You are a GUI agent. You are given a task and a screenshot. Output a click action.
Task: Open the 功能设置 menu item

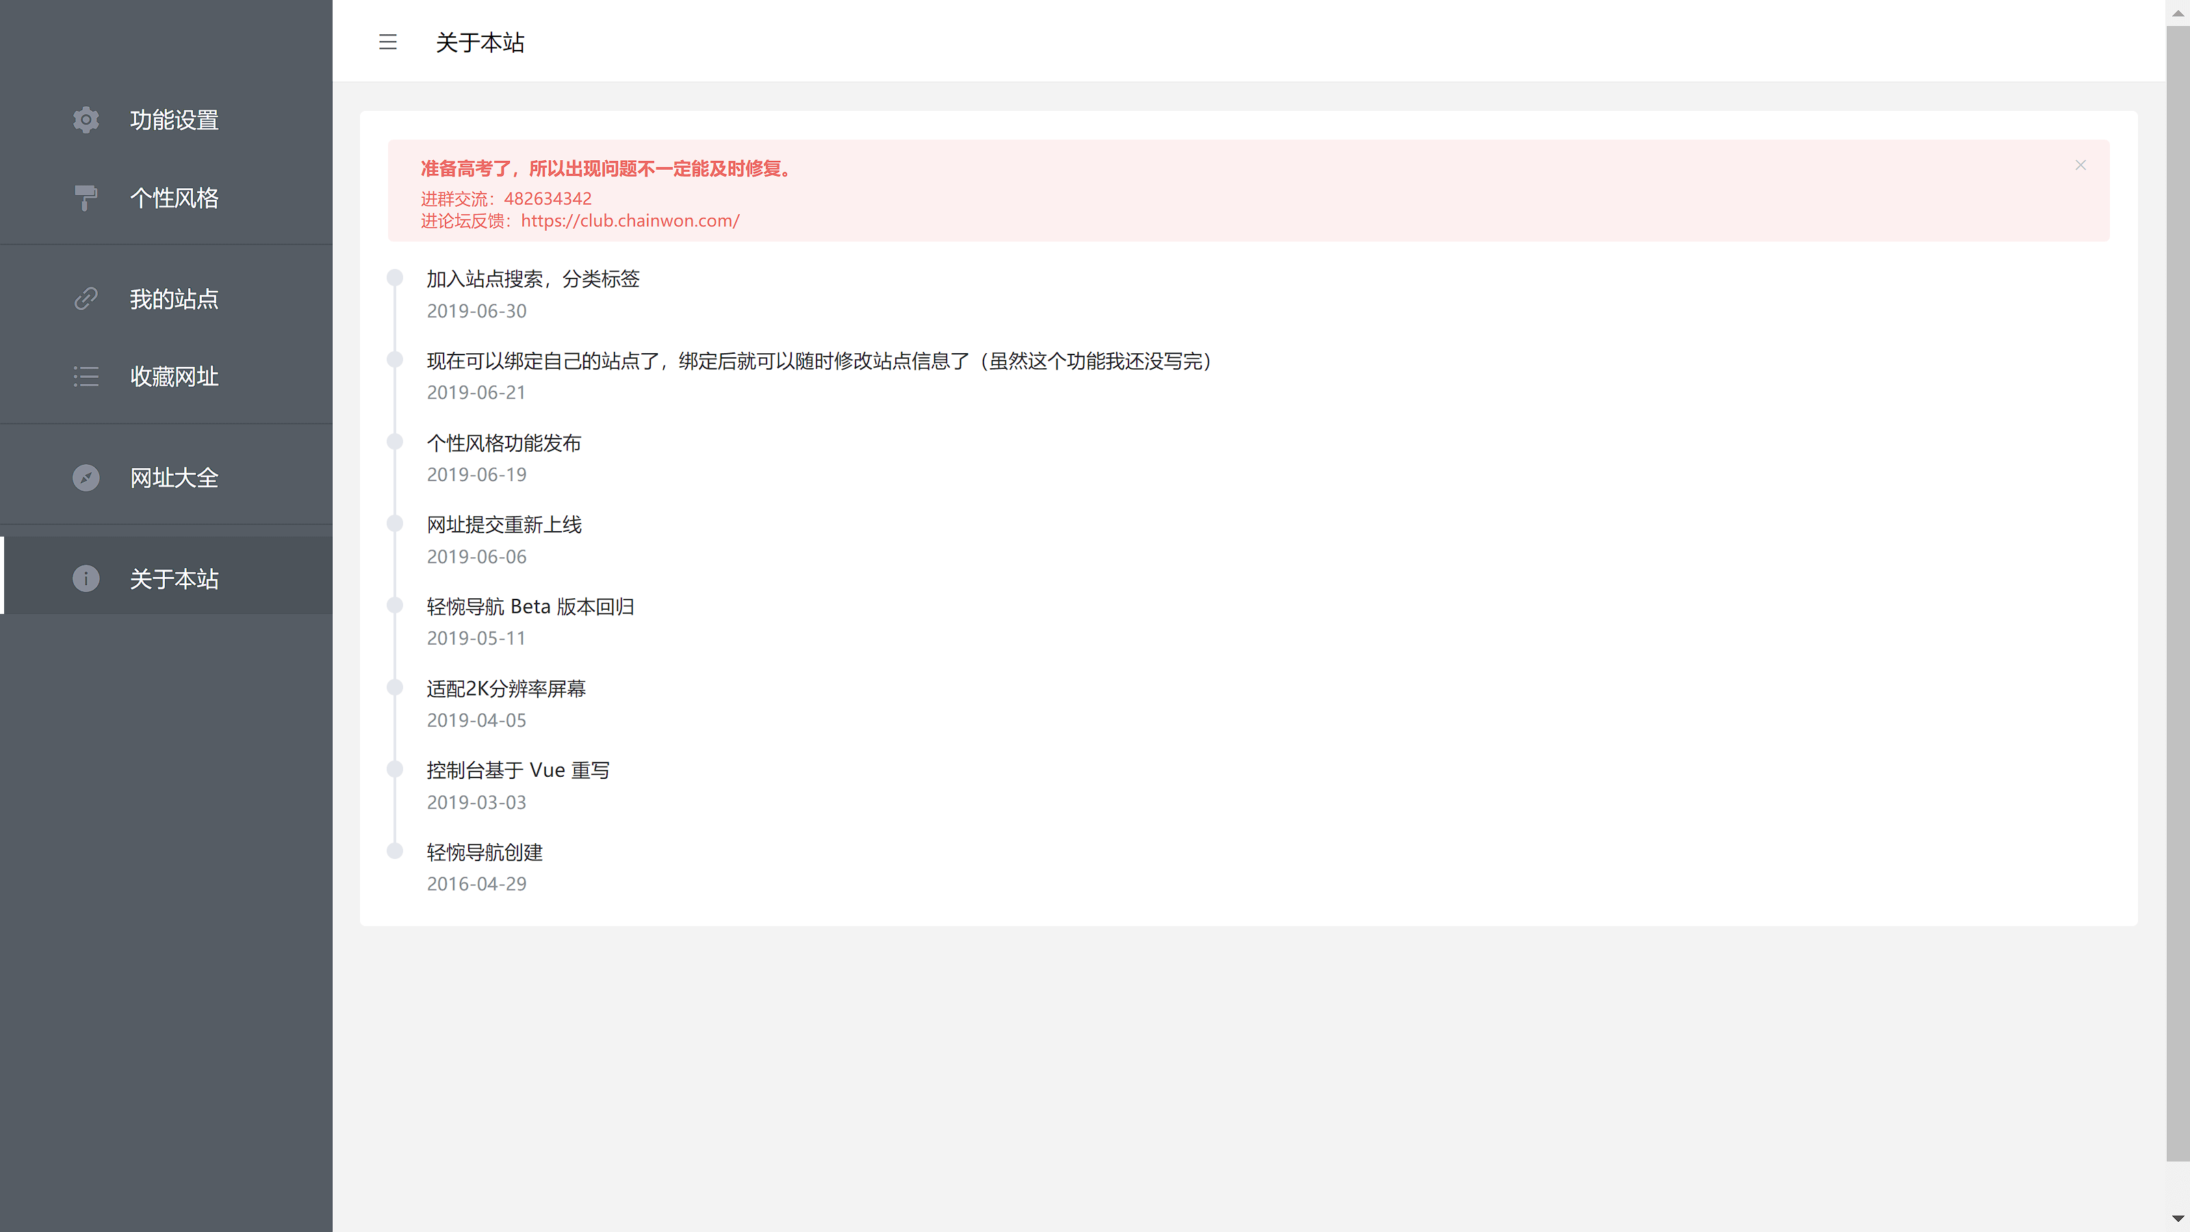(x=175, y=120)
